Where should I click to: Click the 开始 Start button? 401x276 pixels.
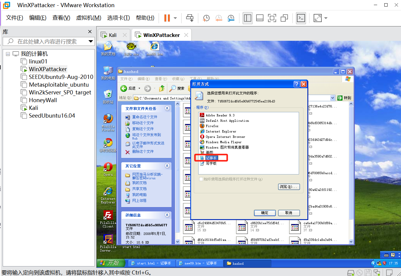[x=110, y=263]
